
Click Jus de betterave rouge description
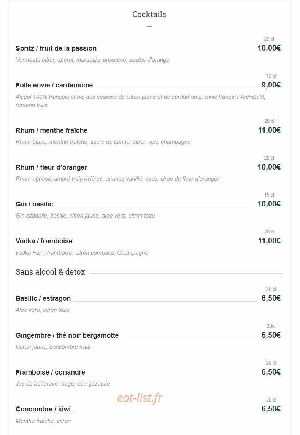[63, 384]
